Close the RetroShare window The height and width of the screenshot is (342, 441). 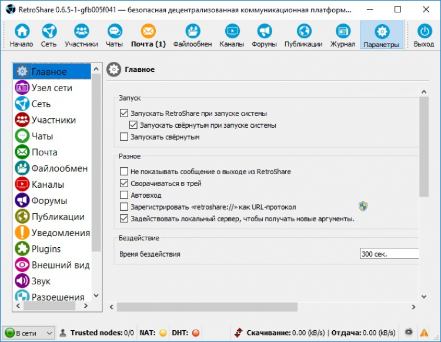point(426,9)
